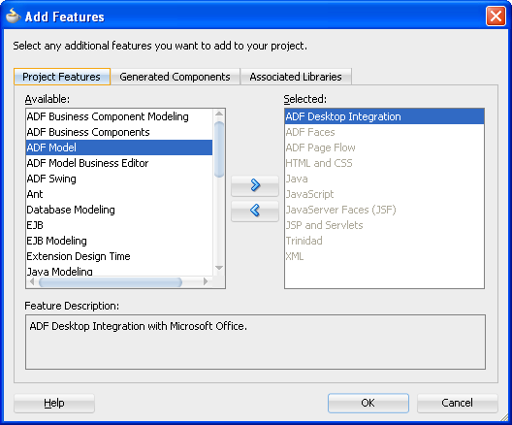Select Extension Design Time feature
512x425 pixels.
coord(119,256)
